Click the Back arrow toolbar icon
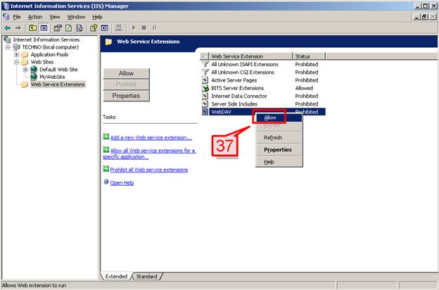 pos(6,27)
